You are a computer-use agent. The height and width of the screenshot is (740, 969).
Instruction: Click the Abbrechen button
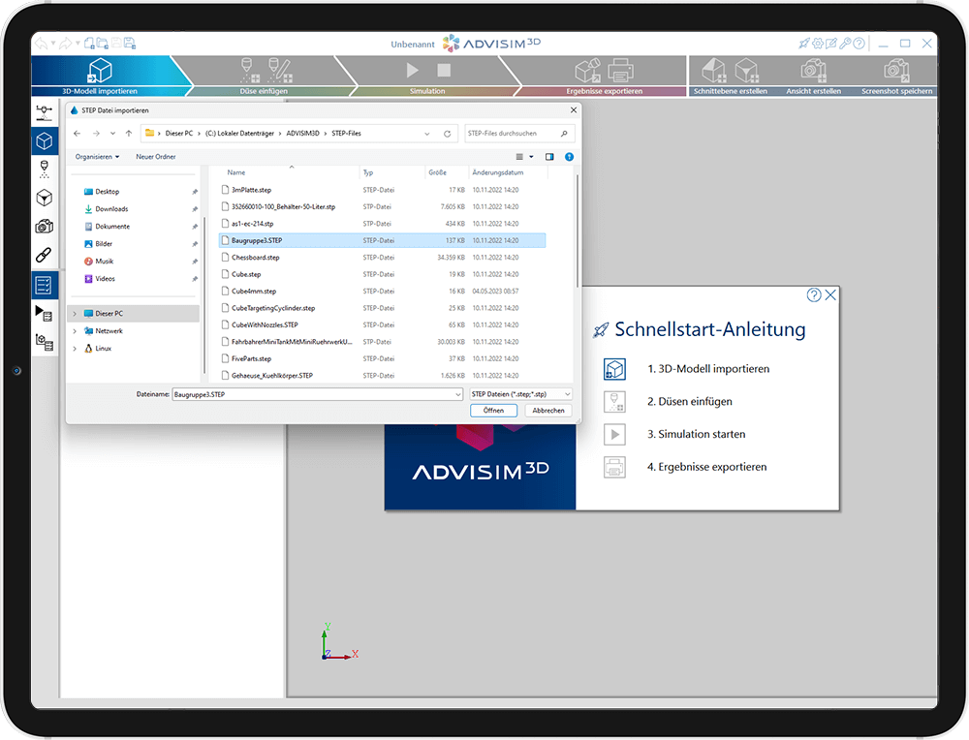548,411
